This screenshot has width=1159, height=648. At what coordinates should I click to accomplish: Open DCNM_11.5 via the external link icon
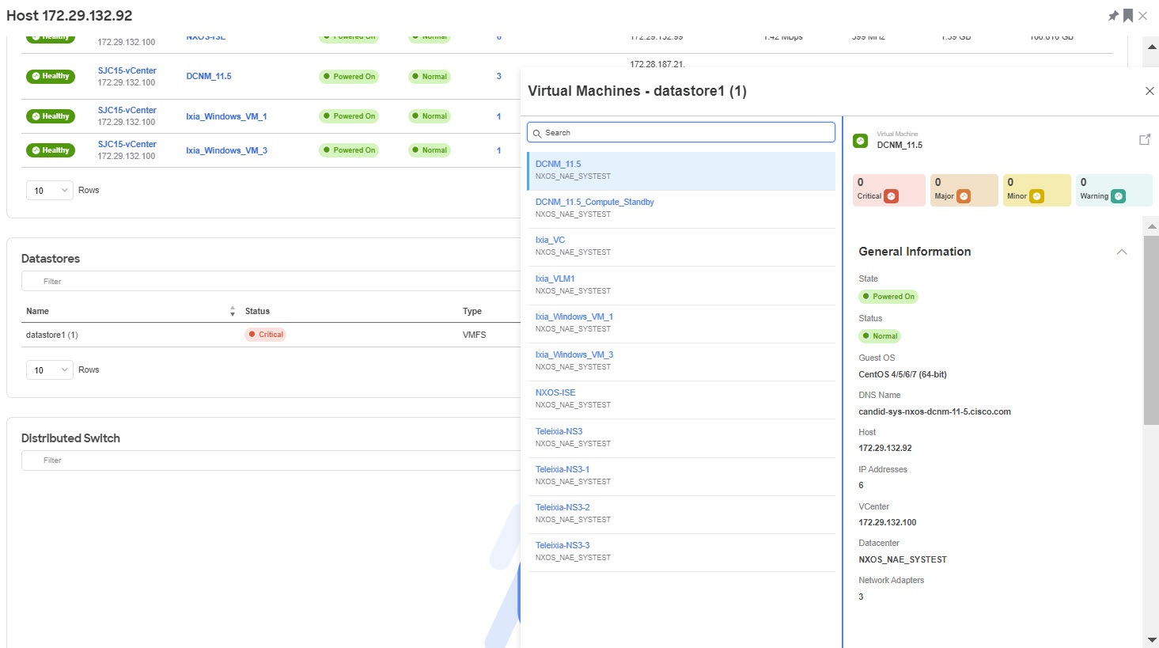pos(1145,138)
